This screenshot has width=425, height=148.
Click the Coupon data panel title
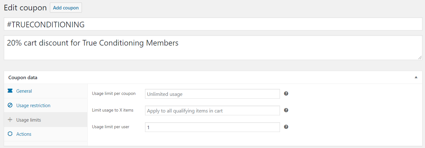[x=23, y=78]
